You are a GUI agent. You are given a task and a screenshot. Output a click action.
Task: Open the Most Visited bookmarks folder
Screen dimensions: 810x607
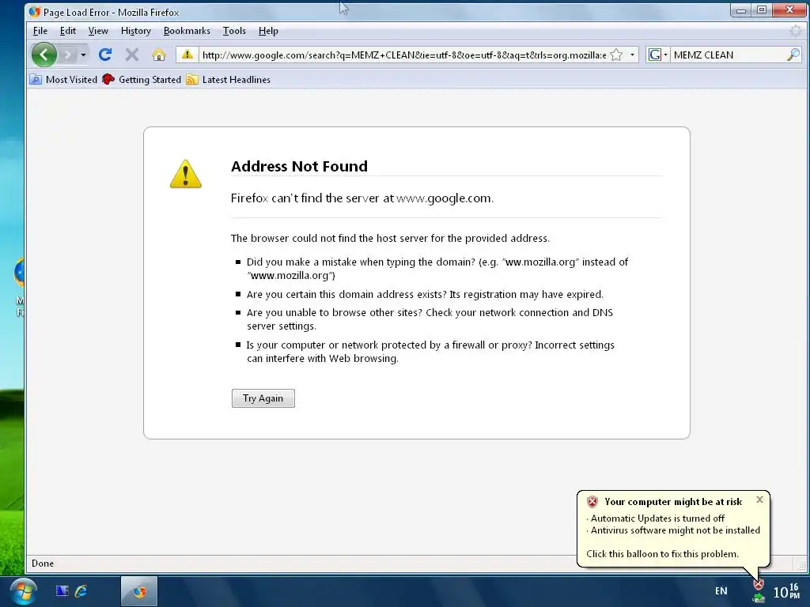click(63, 80)
